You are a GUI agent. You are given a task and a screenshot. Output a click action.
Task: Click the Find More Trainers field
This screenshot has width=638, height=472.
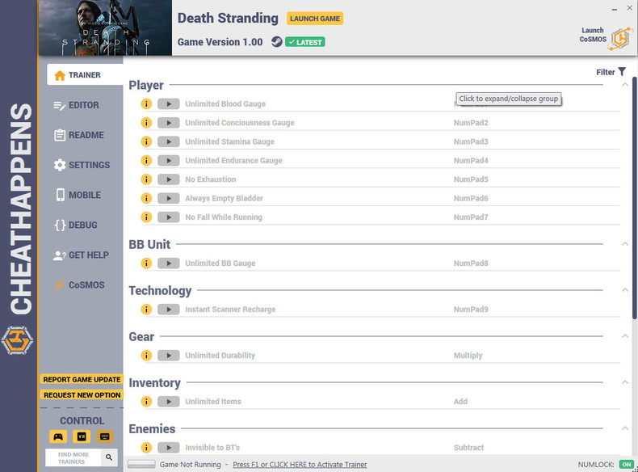tap(73, 457)
